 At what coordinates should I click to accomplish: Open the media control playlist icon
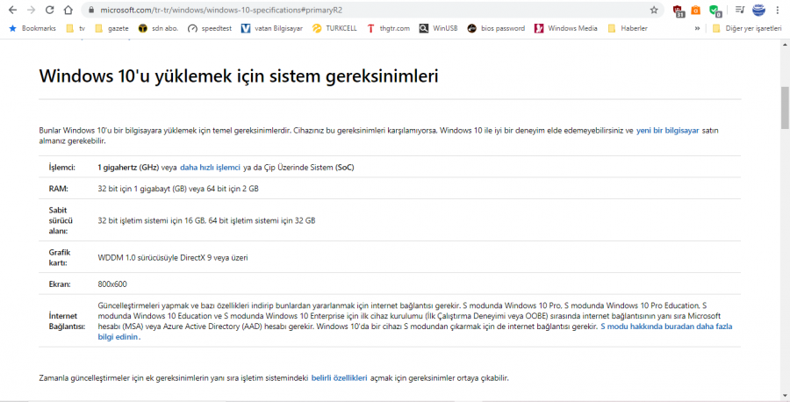(x=740, y=10)
